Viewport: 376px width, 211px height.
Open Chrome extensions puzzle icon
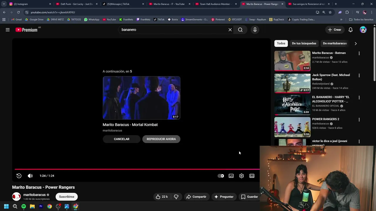pos(347,12)
